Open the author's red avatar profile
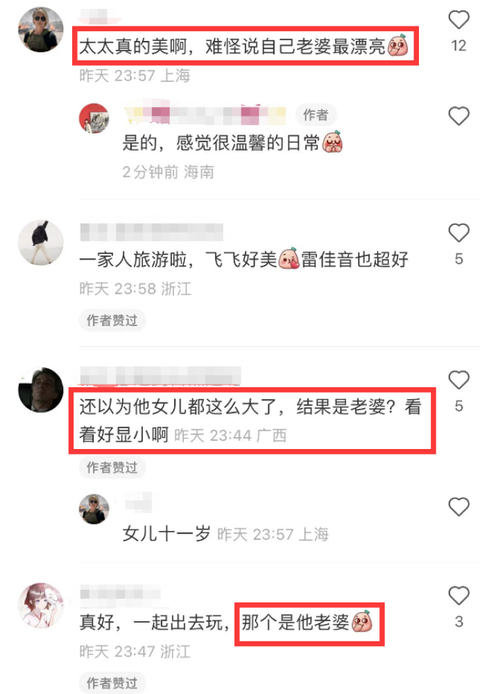This screenshot has width=480, height=694. click(94, 118)
